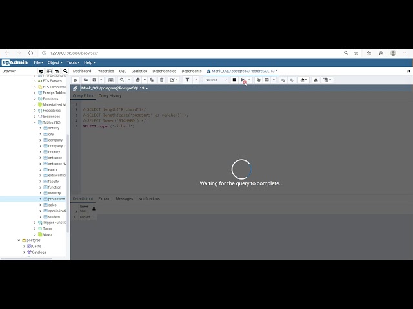413x309 pixels.
Task: Click the Commit transaction icon
Action: [283, 80]
